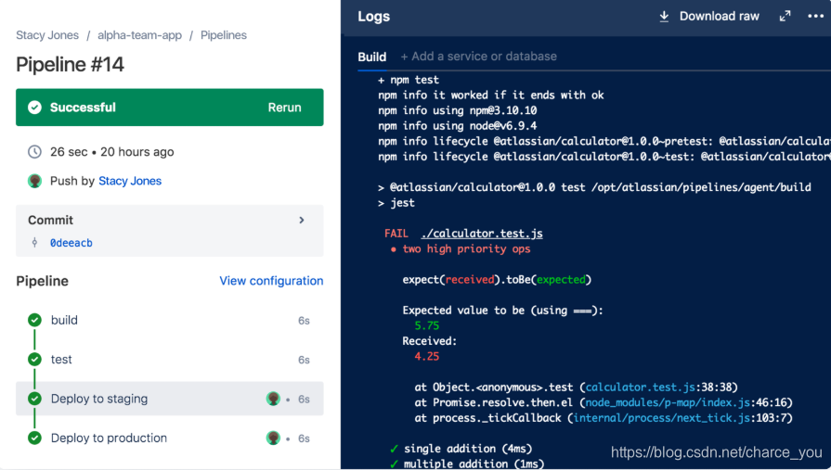This screenshot has height=470, width=831.
Task: Click the clock duration icon
Action: [34, 152]
